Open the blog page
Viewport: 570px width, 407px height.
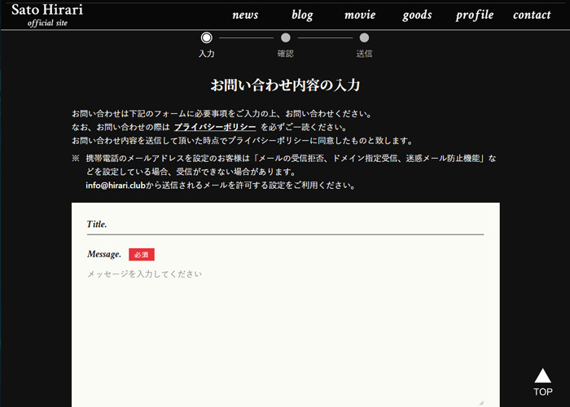click(x=302, y=15)
